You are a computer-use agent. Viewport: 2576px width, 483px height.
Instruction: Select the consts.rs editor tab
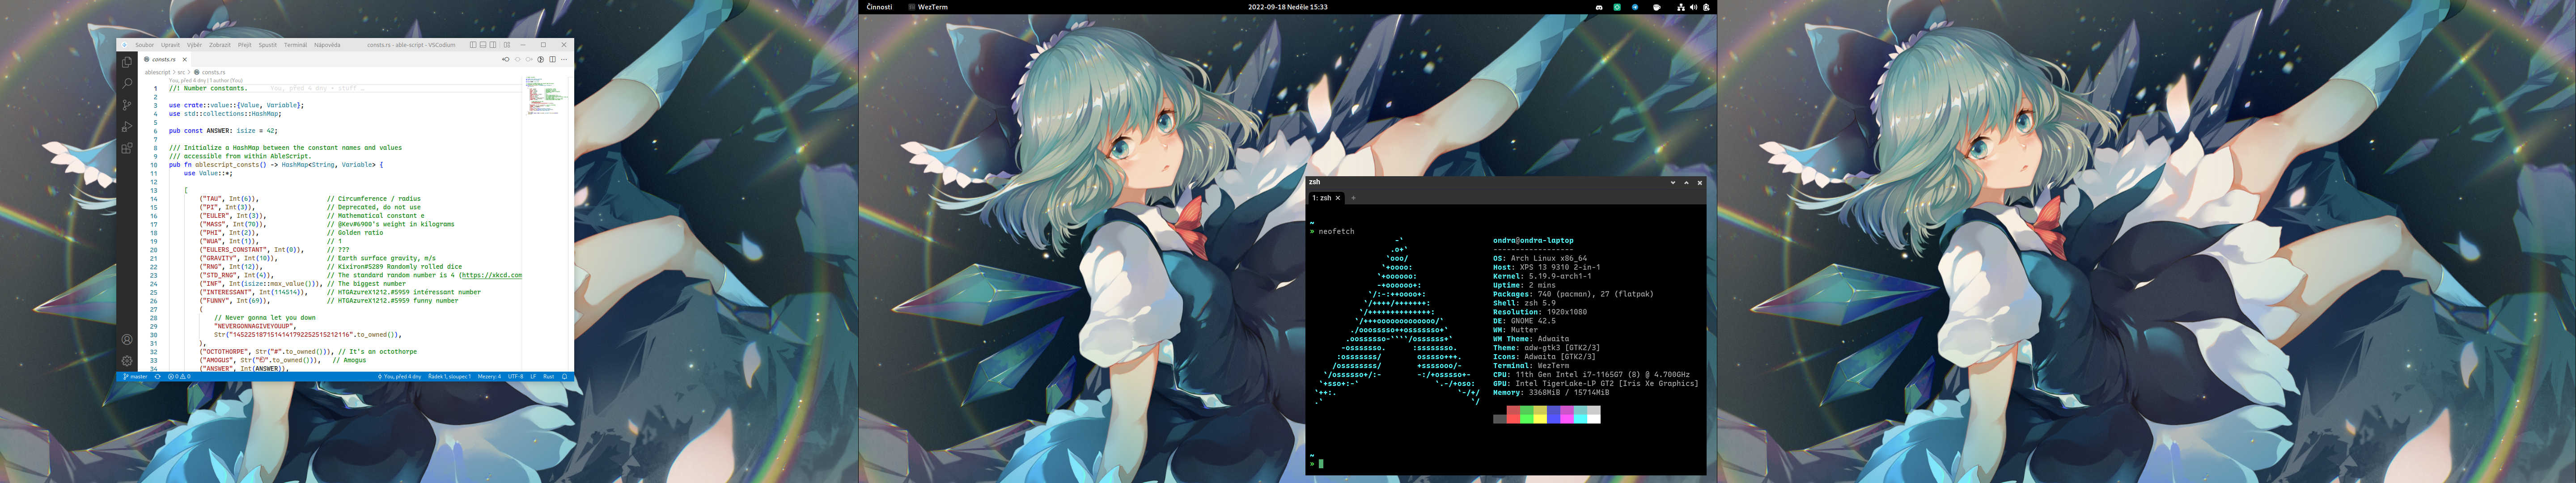click(x=165, y=60)
